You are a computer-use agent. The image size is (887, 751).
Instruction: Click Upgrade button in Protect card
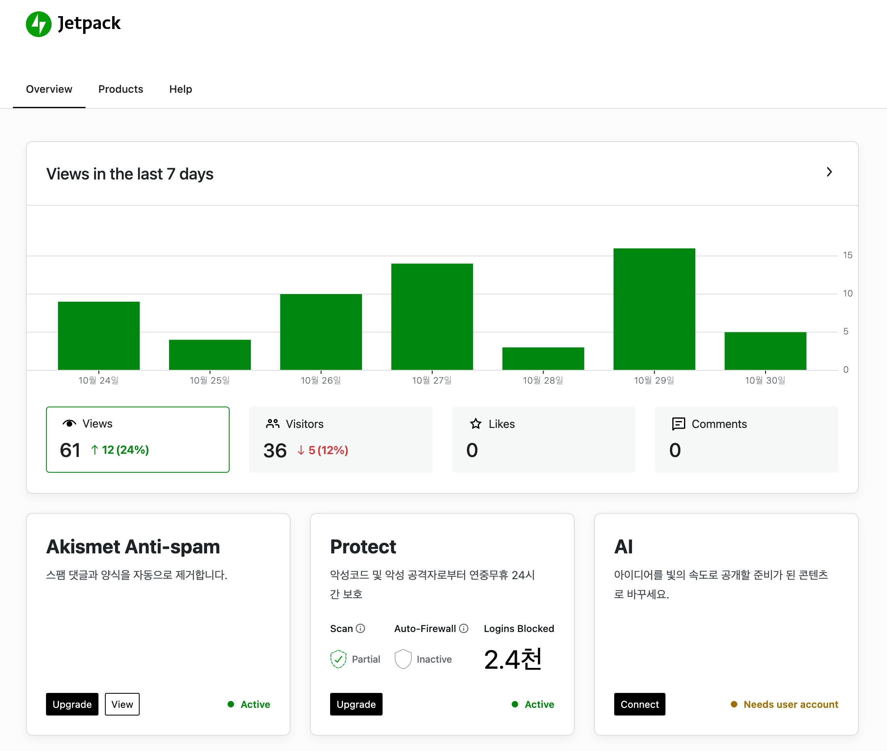tap(356, 704)
